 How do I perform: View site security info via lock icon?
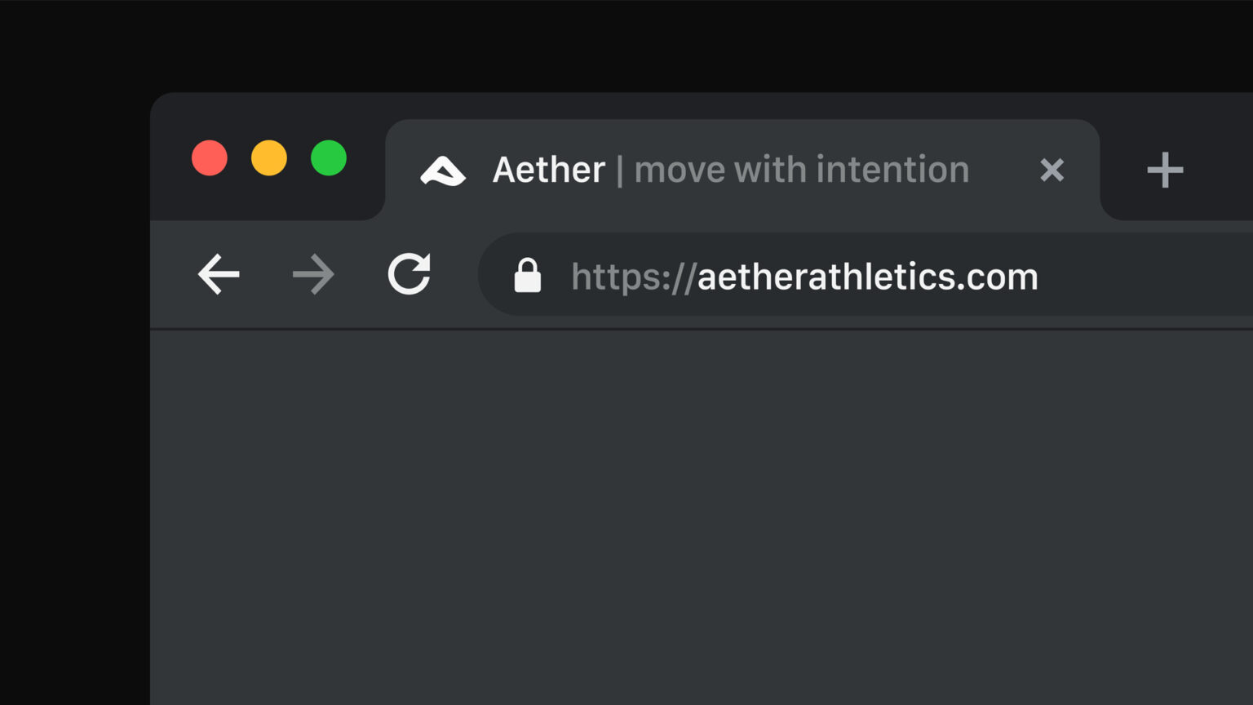(527, 276)
